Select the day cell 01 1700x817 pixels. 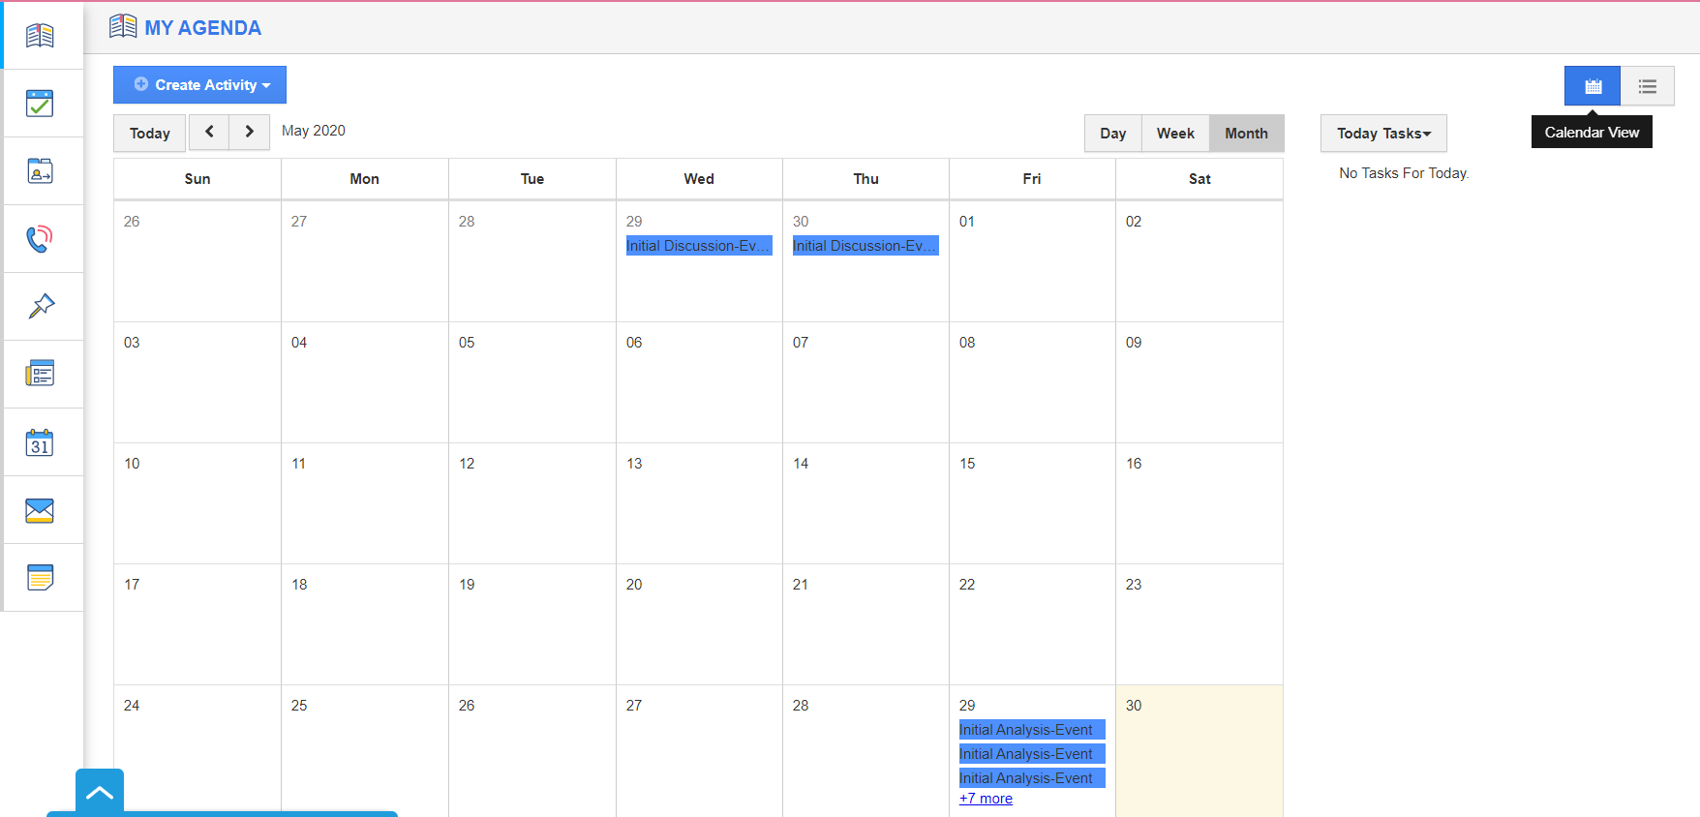click(x=1032, y=261)
